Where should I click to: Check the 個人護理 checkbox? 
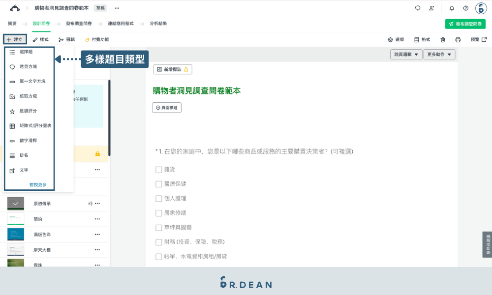coord(159,199)
